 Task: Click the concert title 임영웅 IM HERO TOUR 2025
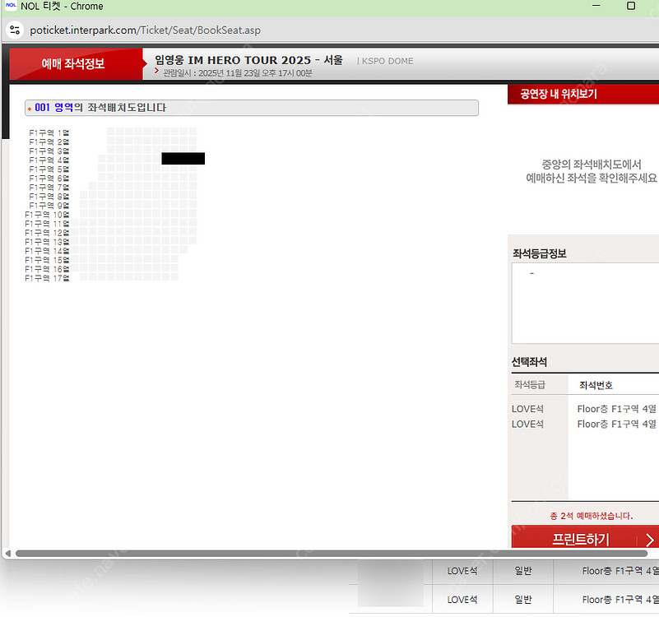248,60
